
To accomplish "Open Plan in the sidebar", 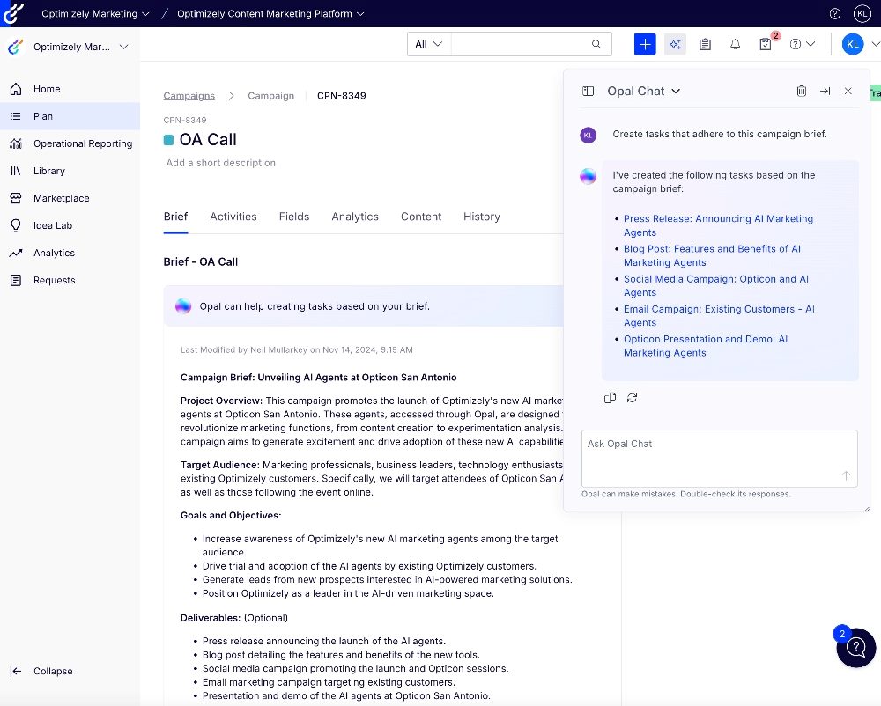I will 70,116.
